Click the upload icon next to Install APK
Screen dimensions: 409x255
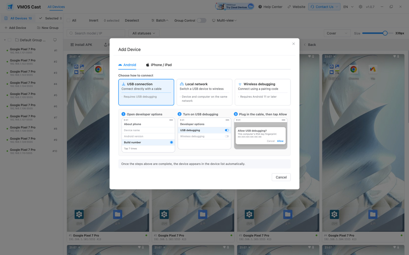point(106,45)
